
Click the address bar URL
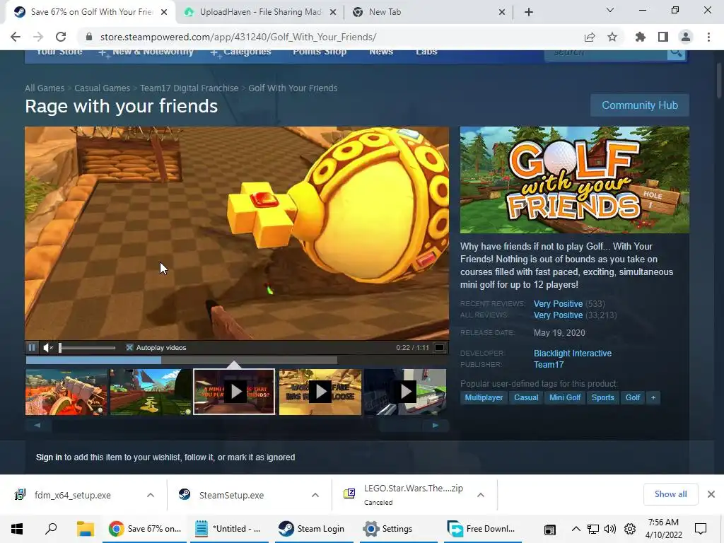[238, 37]
